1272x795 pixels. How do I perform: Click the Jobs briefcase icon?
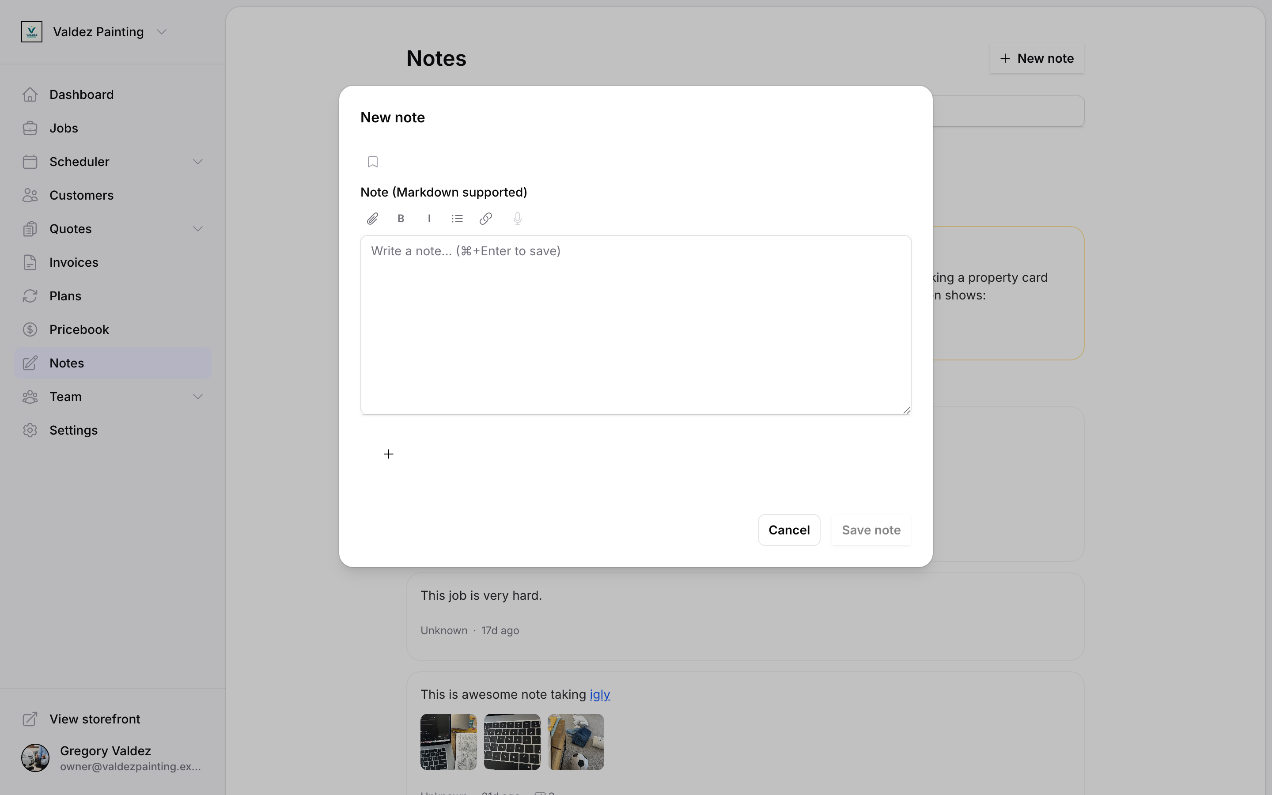pyautogui.click(x=30, y=128)
